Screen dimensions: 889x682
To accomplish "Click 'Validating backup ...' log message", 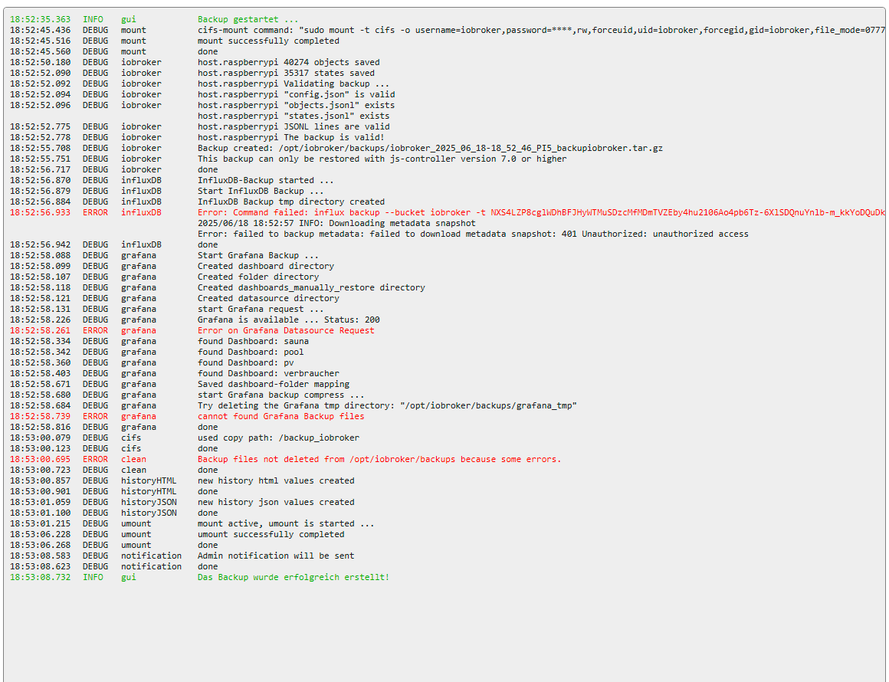I will click(x=294, y=84).
